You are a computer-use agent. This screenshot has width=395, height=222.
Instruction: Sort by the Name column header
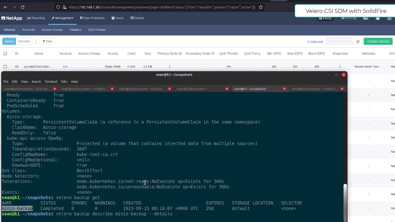(x=39, y=54)
